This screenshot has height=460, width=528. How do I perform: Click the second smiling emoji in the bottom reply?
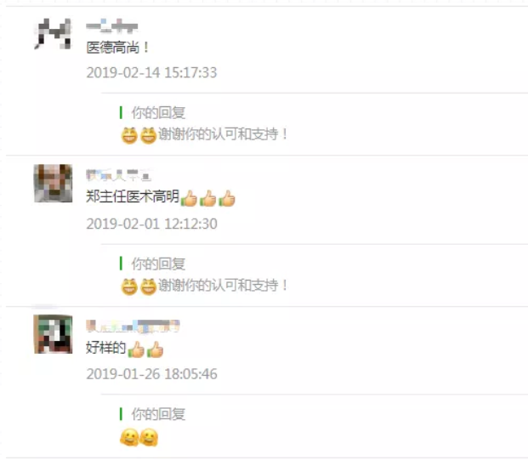(149, 437)
